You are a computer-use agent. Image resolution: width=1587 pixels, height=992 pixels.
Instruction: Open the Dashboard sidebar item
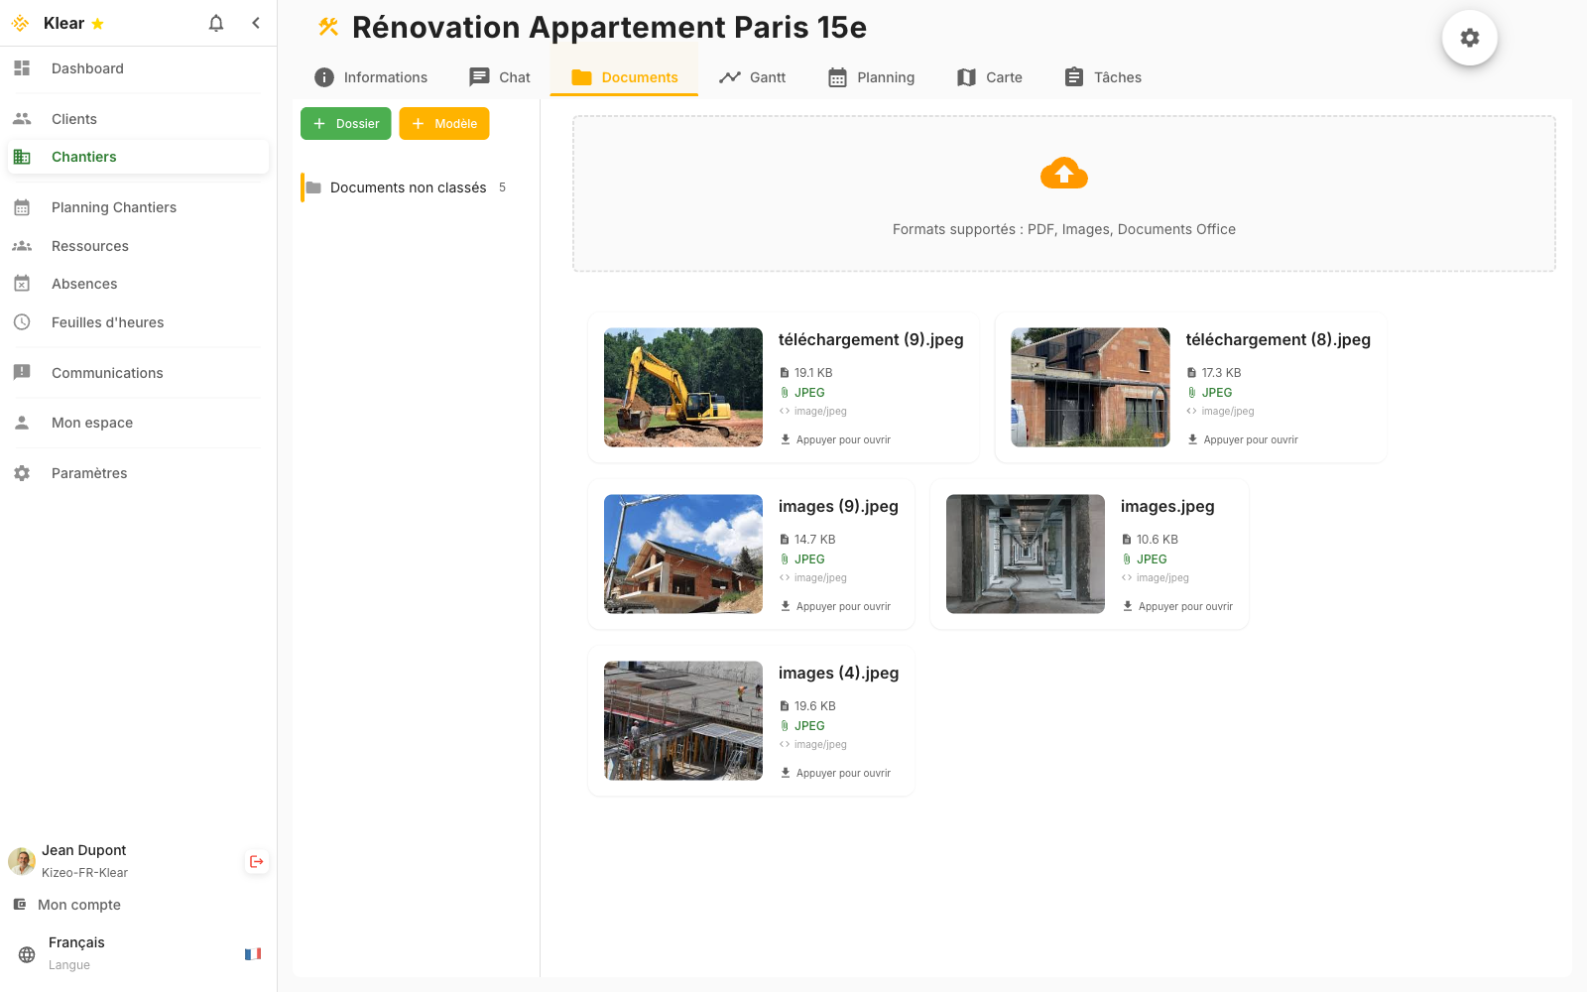point(87,68)
